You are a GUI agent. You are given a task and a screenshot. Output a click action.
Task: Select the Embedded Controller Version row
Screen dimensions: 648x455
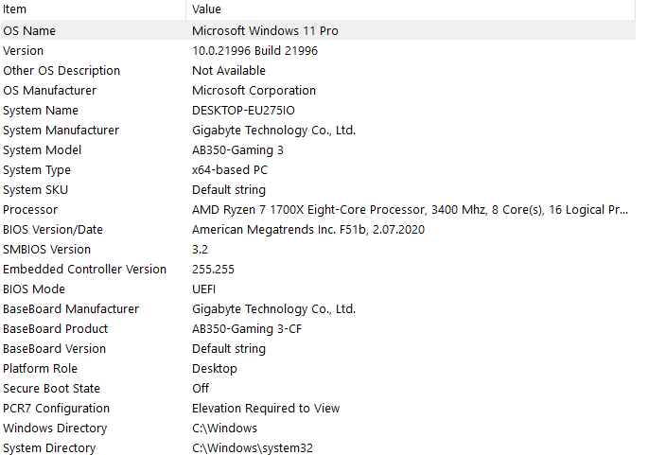click(85, 269)
